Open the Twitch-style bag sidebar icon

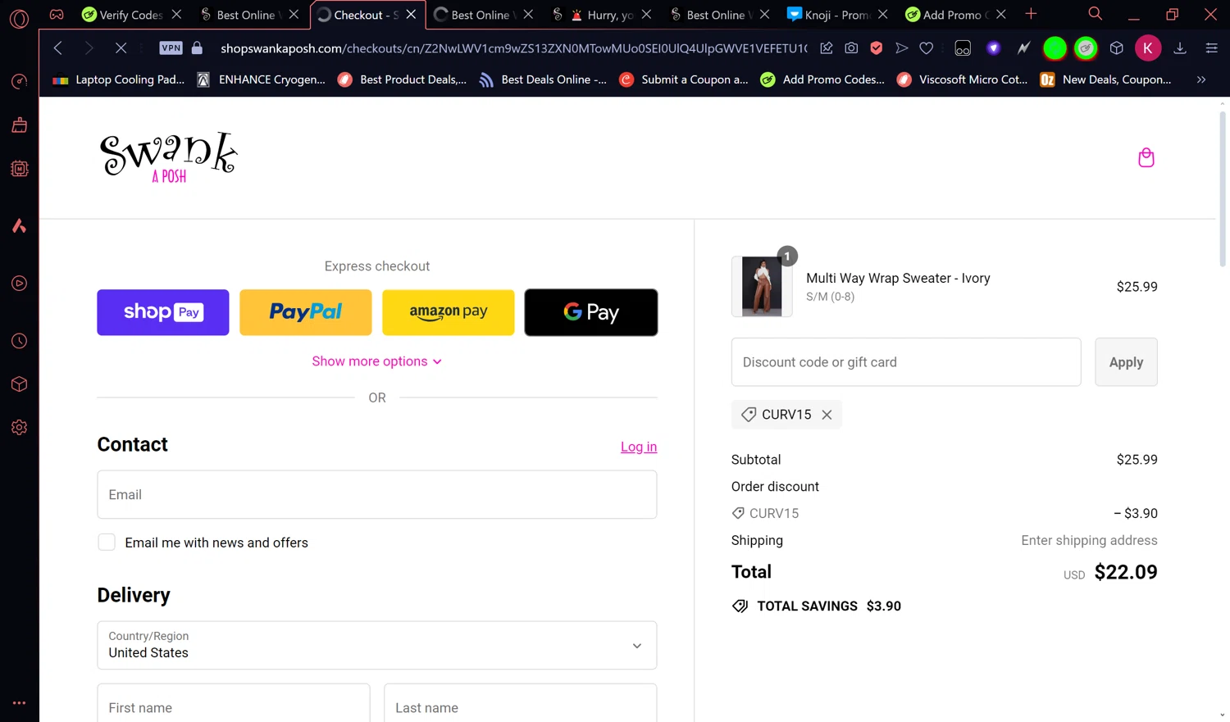click(19, 125)
